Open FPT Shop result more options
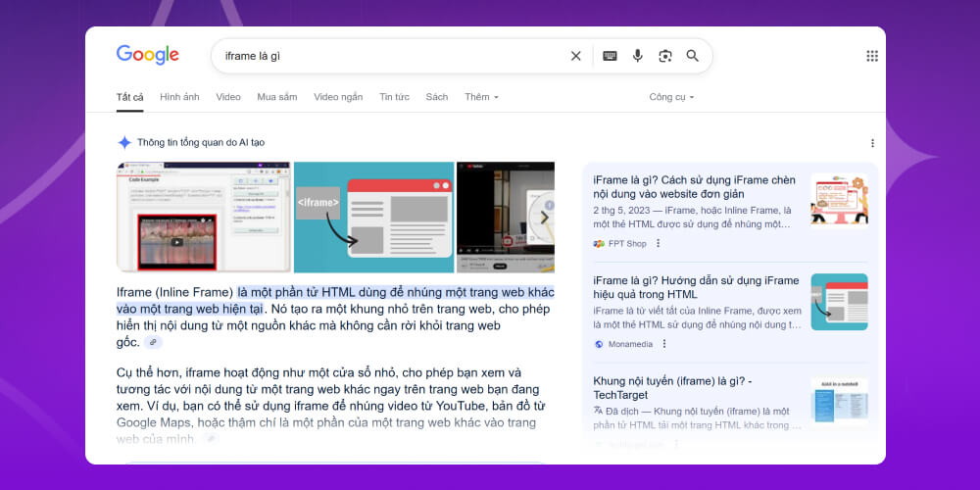Image resolution: width=980 pixels, height=490 pixels. coord(658,243)
